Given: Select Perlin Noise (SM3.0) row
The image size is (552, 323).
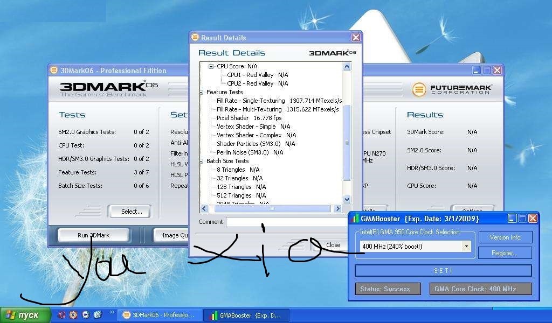Looking at the screenshot, I should coord(250,152).
